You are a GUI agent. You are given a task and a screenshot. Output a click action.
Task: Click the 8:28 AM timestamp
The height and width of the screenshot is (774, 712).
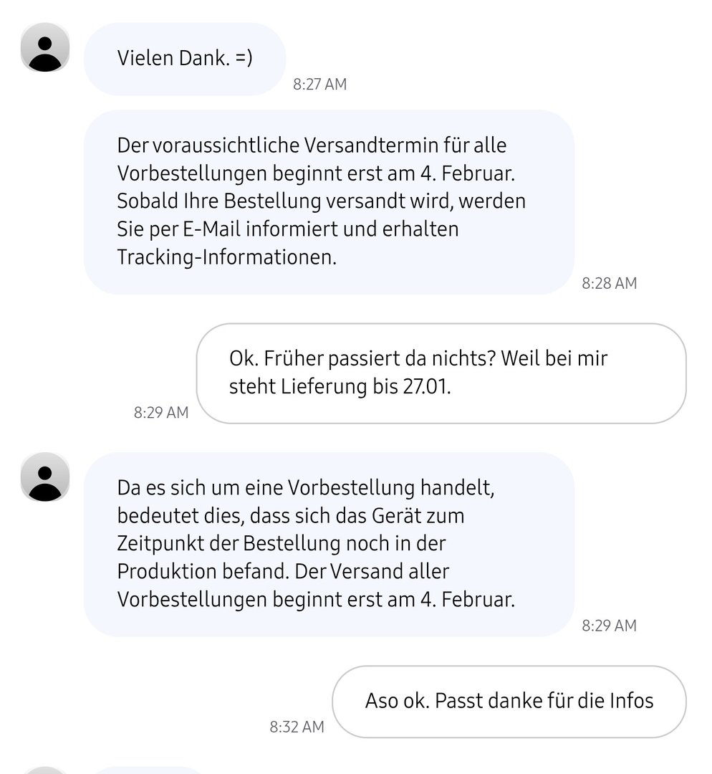609,283
